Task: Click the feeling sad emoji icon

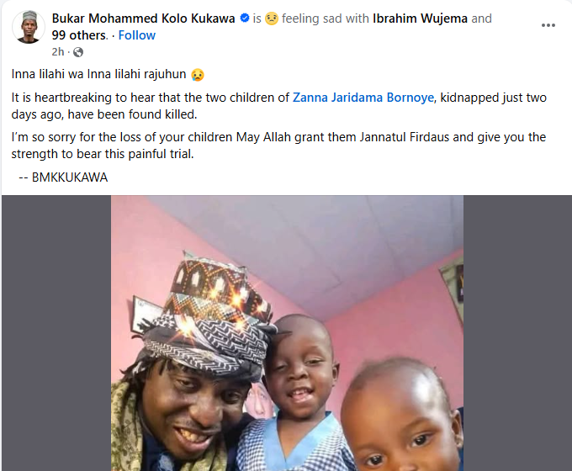Action: [272, 19]
